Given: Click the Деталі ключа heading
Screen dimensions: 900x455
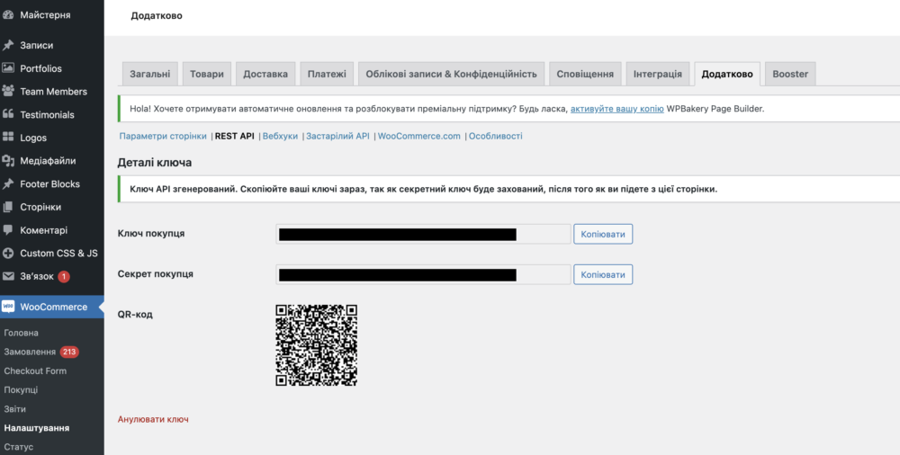Looking at the screenshot, I should 155,163.
